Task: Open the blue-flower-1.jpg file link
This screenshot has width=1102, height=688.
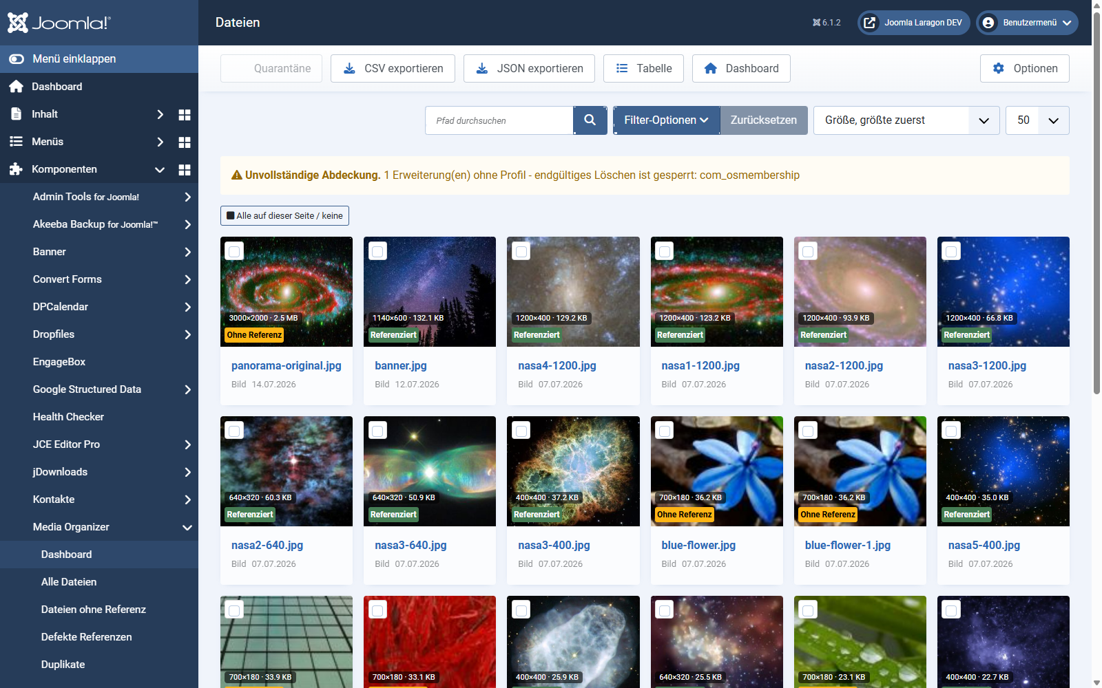Action: 848,546
